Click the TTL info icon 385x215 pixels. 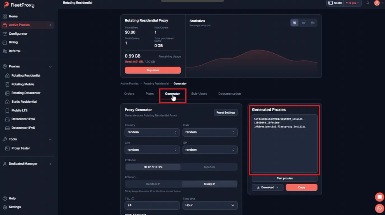coord(133,199)
